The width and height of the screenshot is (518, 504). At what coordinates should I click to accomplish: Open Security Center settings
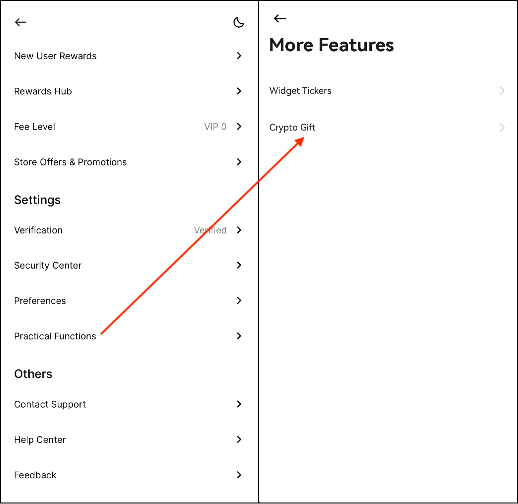[x=48, y=266]
